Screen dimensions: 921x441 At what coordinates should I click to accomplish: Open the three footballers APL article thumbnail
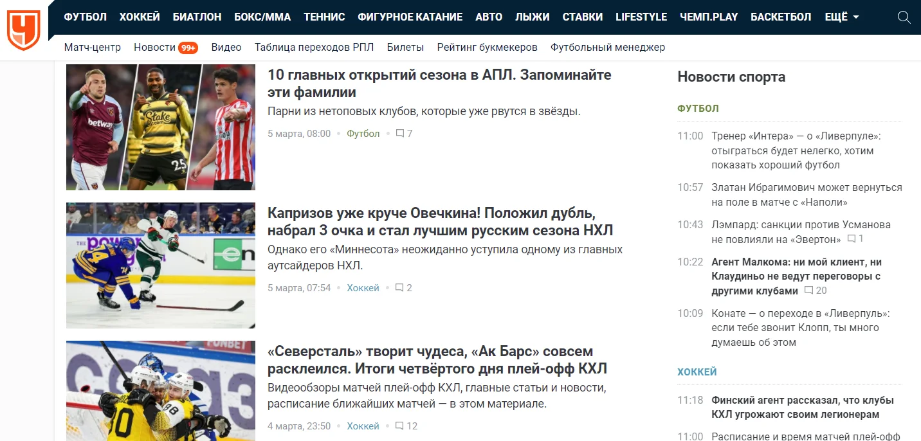[161, 127]
